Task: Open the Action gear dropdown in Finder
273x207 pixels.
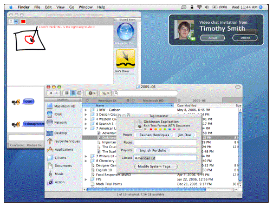Action: 92,93
